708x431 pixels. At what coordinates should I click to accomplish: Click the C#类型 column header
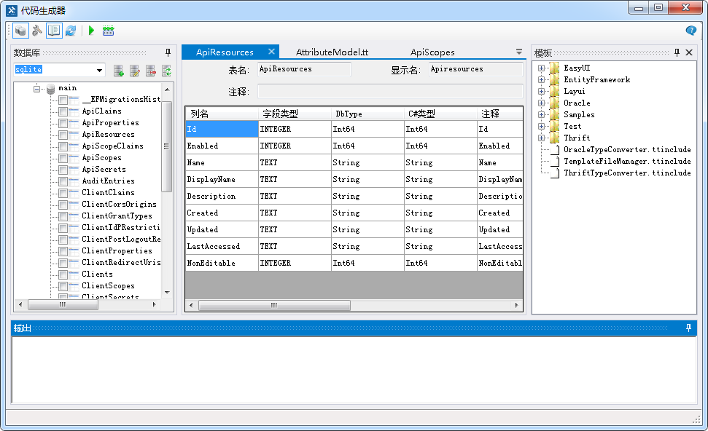click(x=440, y=114)
